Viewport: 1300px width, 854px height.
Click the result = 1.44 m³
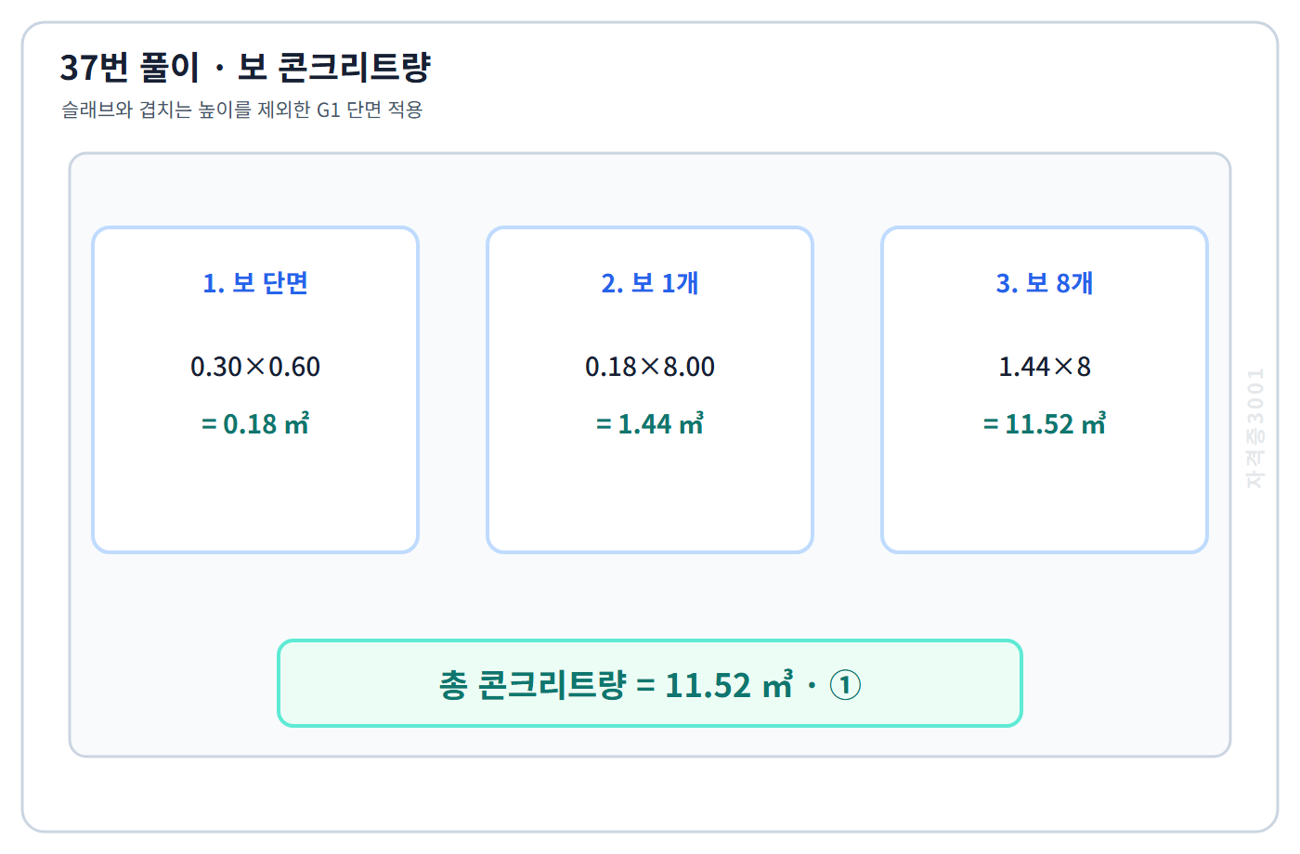click(x=650, y=424)
